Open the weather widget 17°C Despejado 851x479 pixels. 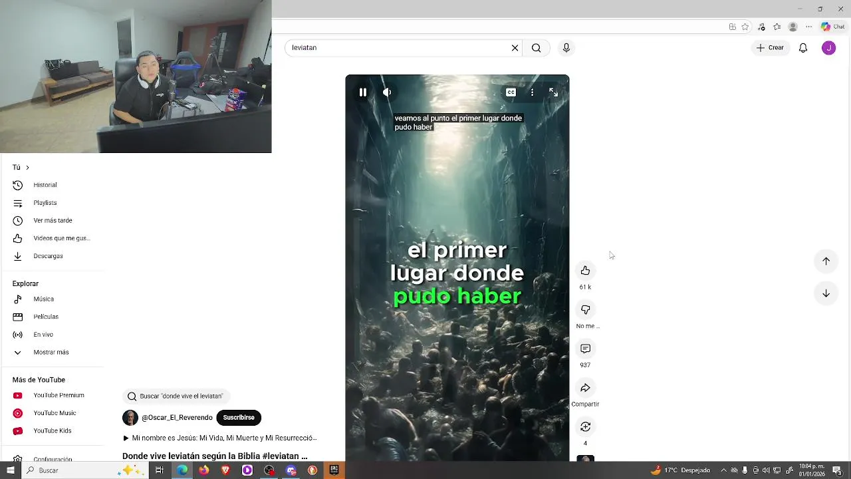tap(680, 470)
